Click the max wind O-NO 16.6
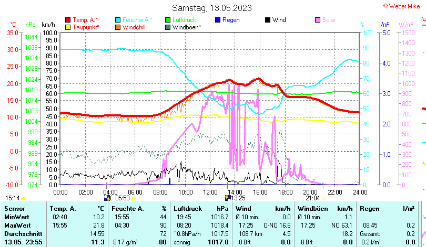The height and width of the screenshot is (247, 426). point(277,225)
